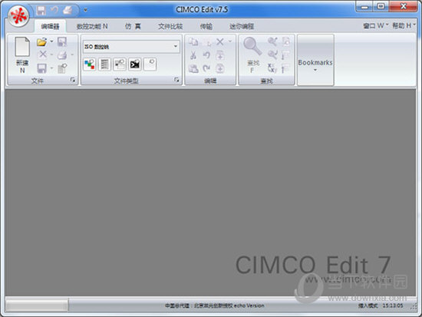Switch to the 迷你编程 ribbon tab
This screenshot has height=317, width=422.
[242, 26]
